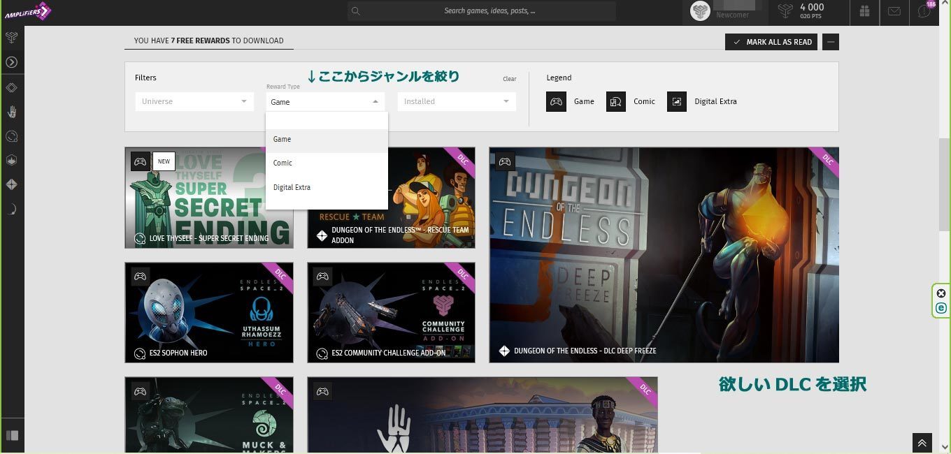
Task: Click the green e icon on side widget
Action: tap(941, 308)
